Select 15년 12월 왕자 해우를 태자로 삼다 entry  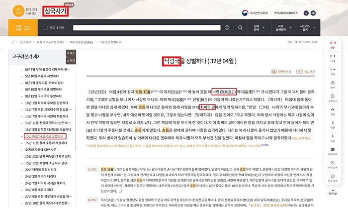48,156
